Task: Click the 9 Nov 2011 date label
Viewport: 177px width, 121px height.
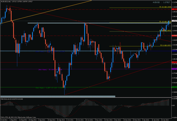Action: [x=99, y=120]
